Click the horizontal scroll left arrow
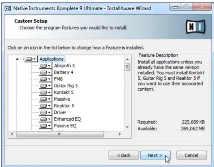This screenshot has height=167, width=214. [x=12, y=134]
